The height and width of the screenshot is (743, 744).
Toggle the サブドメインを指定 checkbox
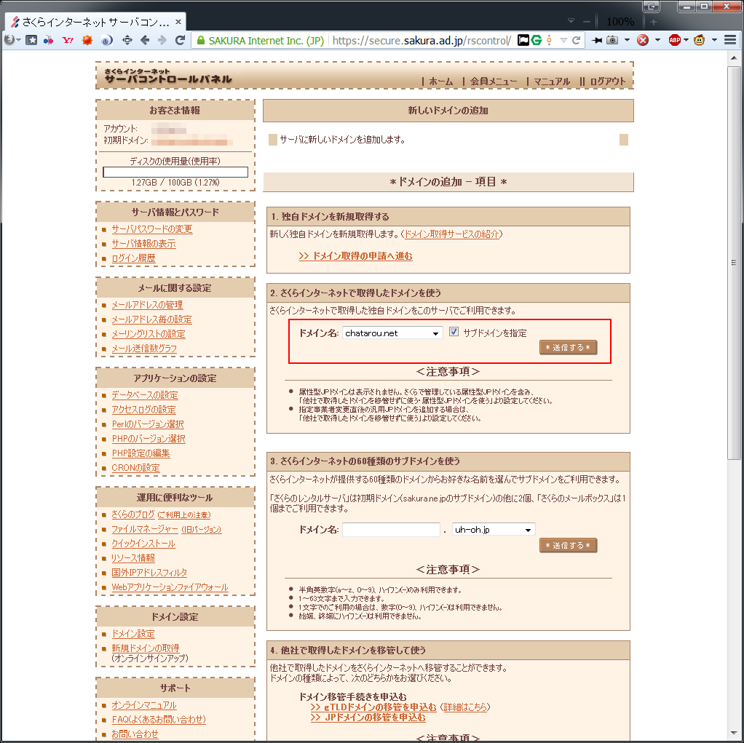coord(454,332)
